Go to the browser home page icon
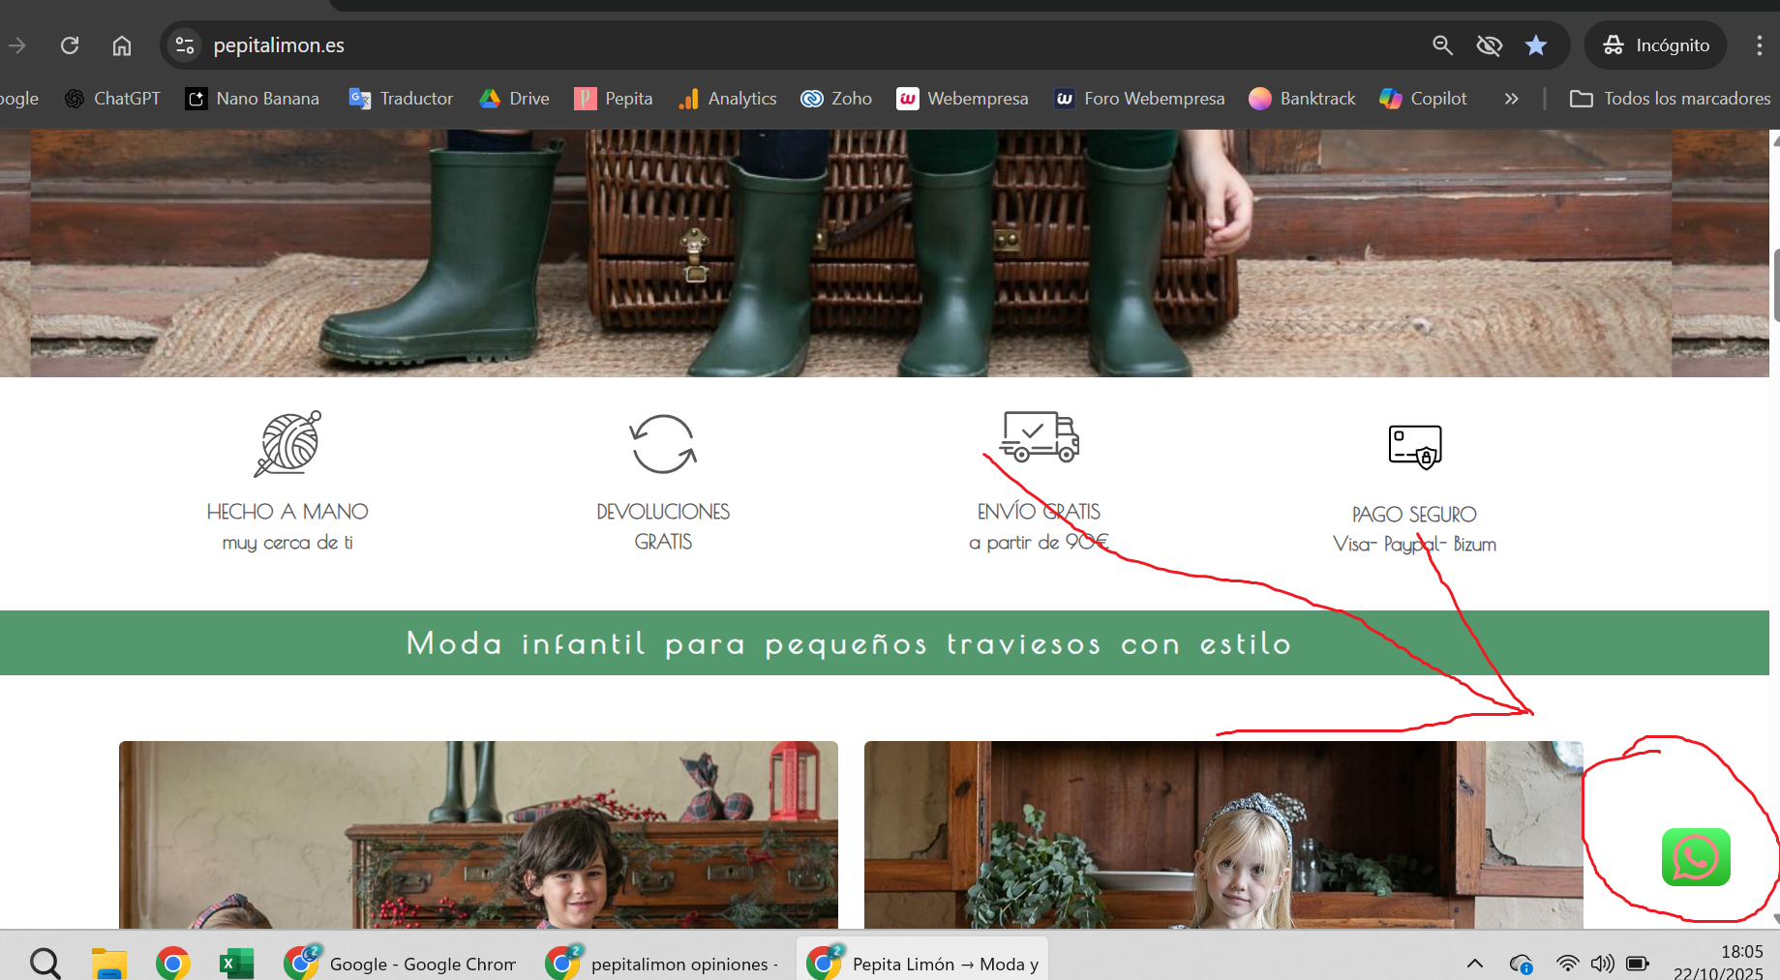 [122, 45]
